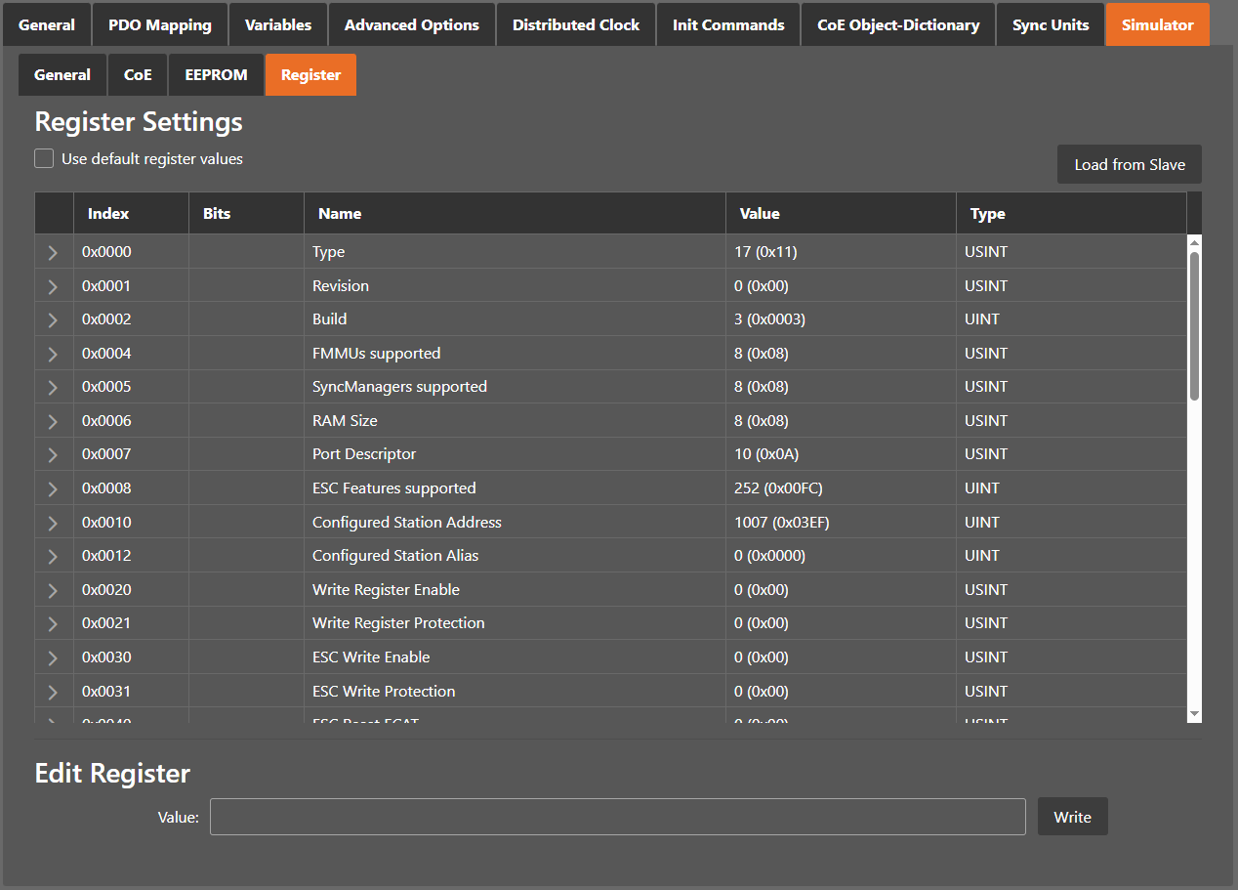Click the 0x0031 index cell
The width and height of the screenshot is (1238, 890).
pos(131,692)
